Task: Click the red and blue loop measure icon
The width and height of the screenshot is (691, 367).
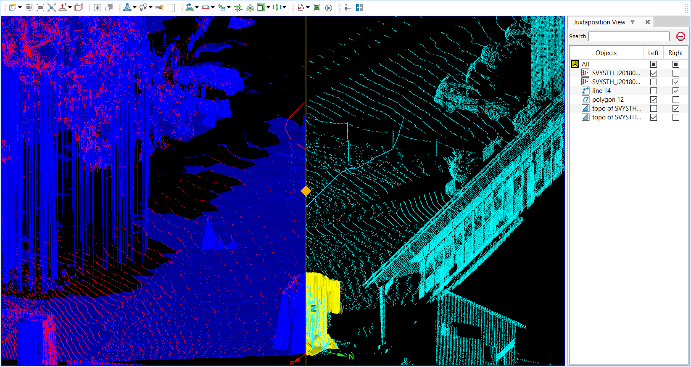Action: 206,8
